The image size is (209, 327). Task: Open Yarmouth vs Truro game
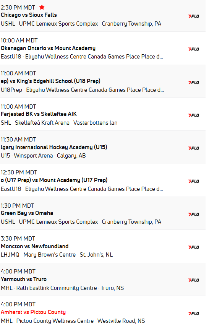pyautogui.click(x=24, y=279)
